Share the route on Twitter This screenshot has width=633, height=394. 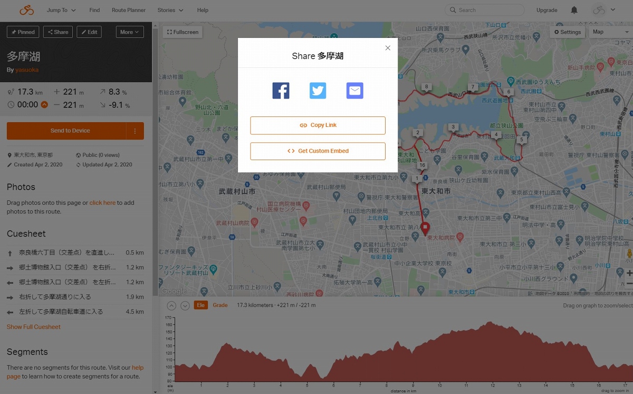point(318,91)
